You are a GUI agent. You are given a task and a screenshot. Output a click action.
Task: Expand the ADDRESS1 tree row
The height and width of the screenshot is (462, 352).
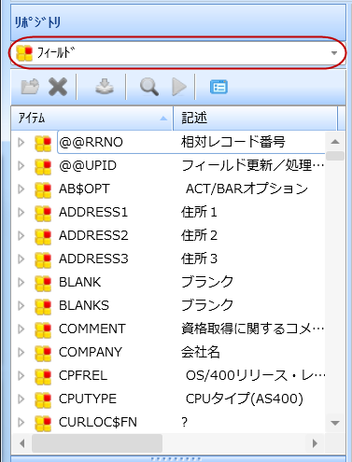(x=21, y=212)
